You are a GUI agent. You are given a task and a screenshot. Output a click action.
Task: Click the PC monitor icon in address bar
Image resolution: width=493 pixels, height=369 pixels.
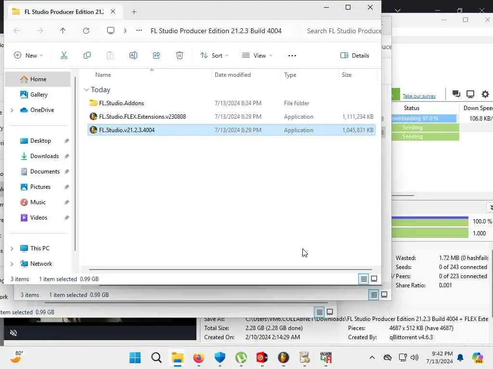click(111, 30)
